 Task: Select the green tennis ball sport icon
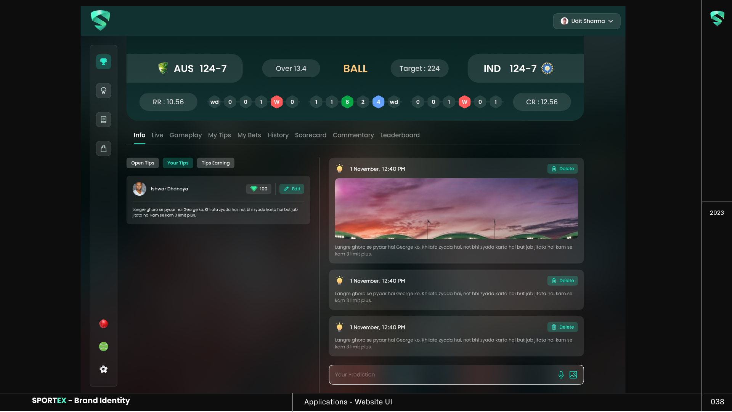tap(103, 347)
